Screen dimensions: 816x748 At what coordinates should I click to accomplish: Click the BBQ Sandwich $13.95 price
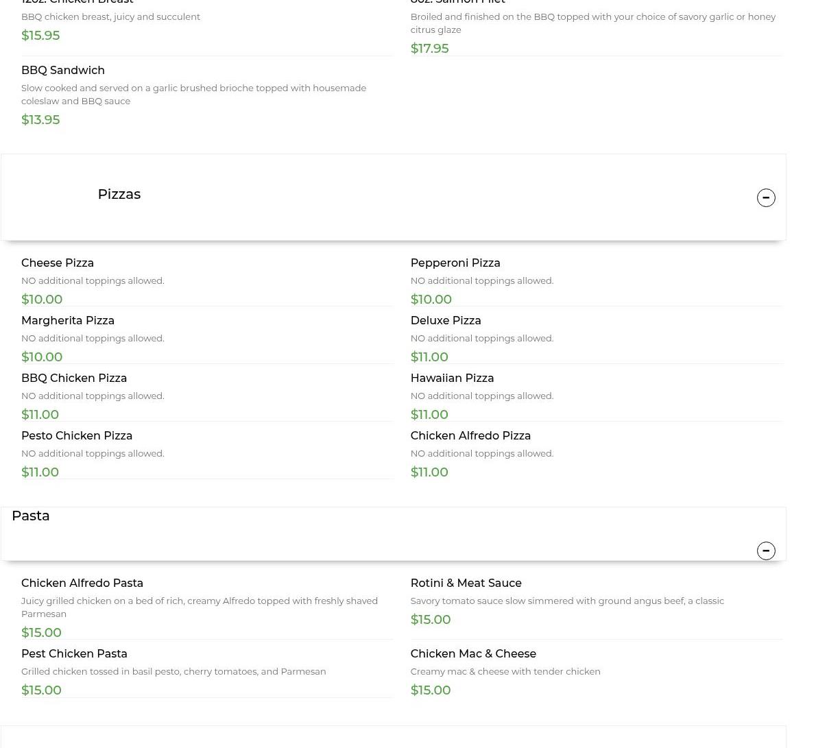(x=40, y=120)
